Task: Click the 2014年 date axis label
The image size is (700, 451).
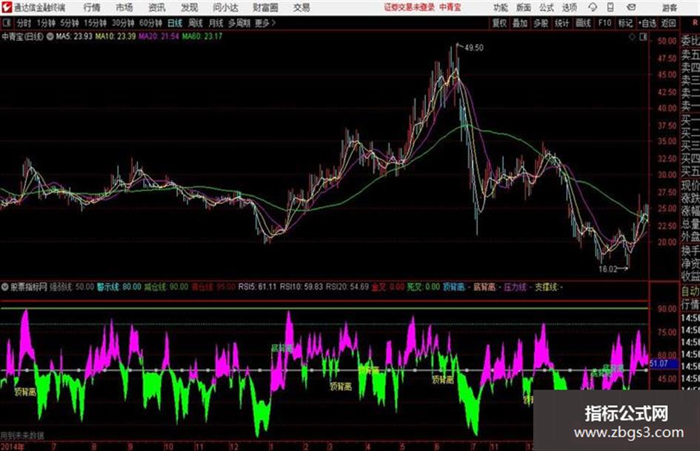Action: click(12, 447)
